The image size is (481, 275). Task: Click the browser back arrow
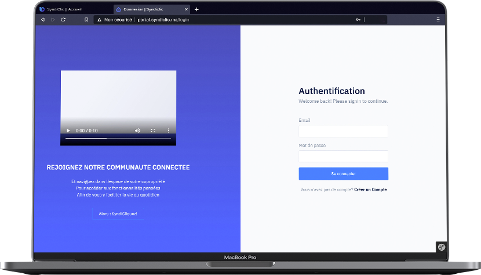click(x=42, y=20)
